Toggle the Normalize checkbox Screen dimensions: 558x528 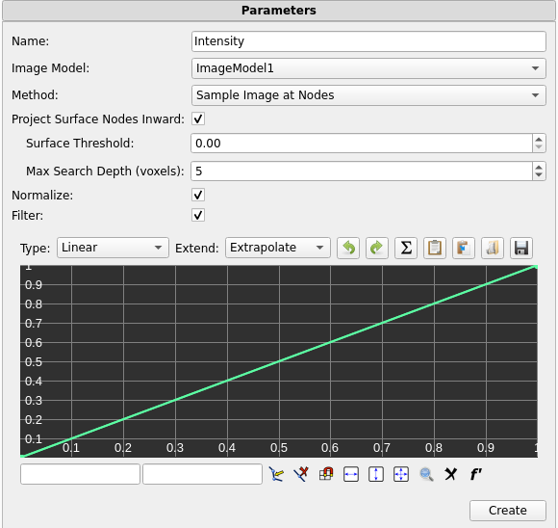[x=198, y=195]
